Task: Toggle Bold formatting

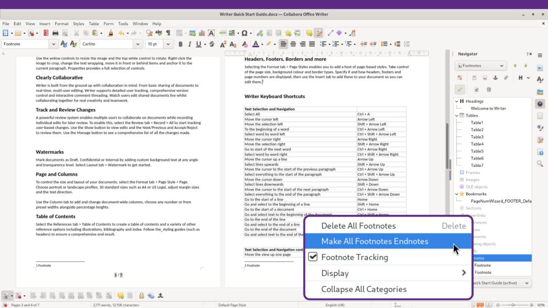Action: pos(180,44)
